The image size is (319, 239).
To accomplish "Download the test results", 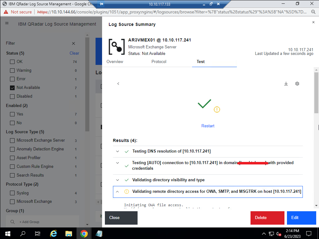I will click(286, 84).
